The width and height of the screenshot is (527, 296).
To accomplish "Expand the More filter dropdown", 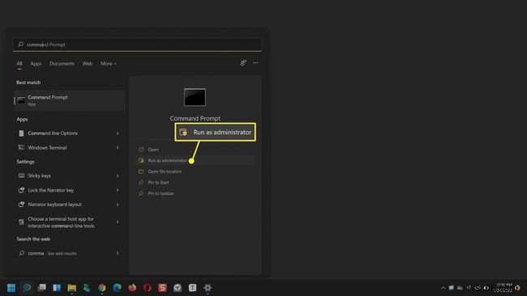I will pos(109,63).
